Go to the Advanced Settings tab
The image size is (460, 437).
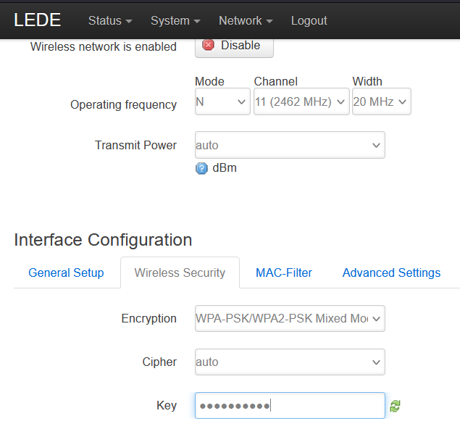point(391,273)
